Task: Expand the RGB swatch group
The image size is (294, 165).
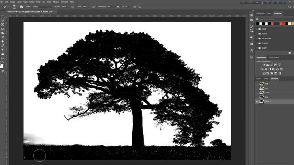Action: (257, 29)
